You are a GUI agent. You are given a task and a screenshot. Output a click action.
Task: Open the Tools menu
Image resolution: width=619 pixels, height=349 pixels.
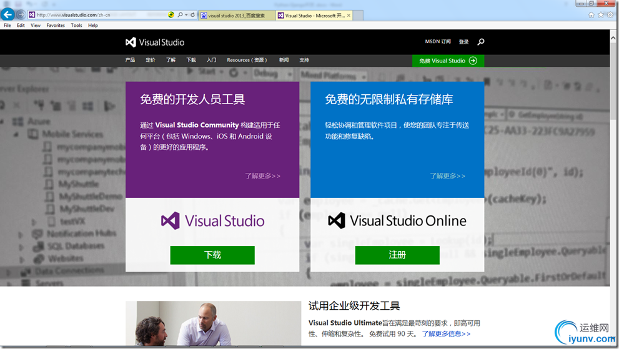click(76, 25)
